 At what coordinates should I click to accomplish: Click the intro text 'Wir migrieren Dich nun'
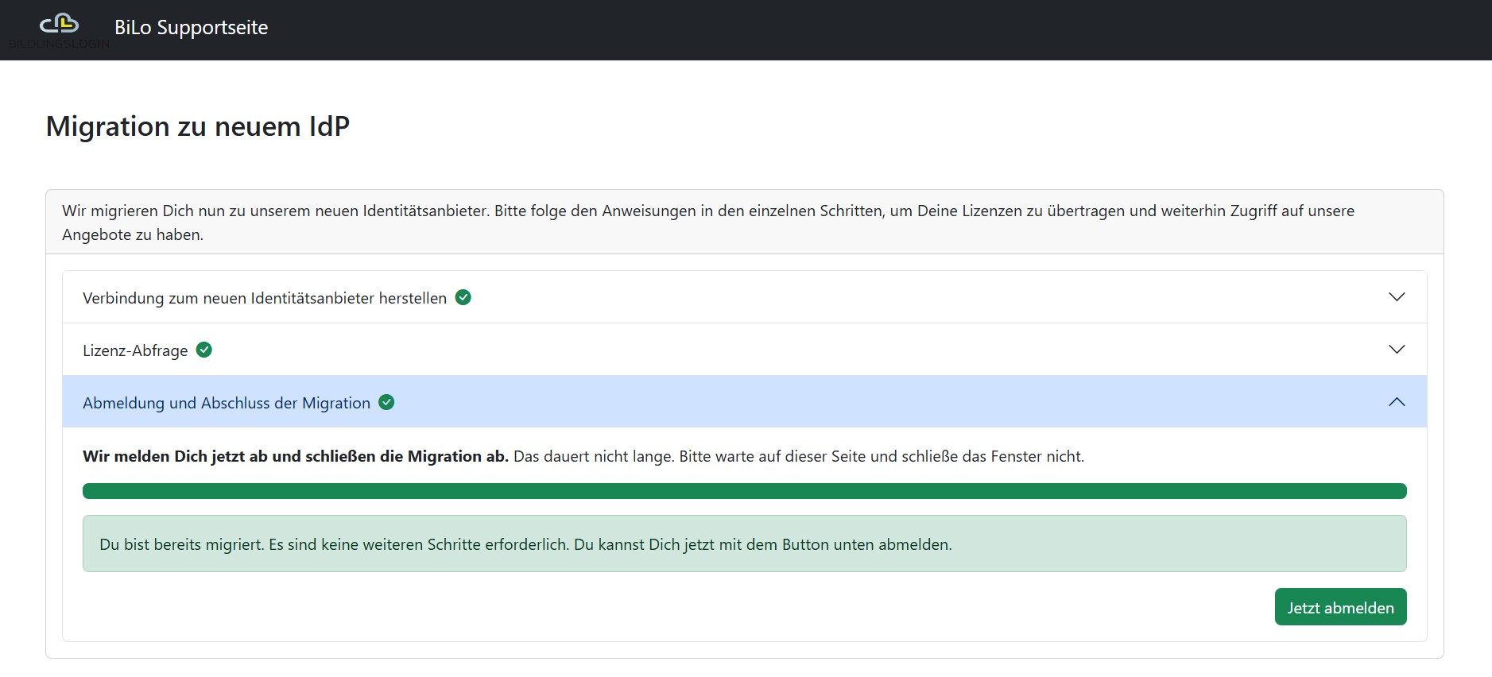click(x=708, y=222)
